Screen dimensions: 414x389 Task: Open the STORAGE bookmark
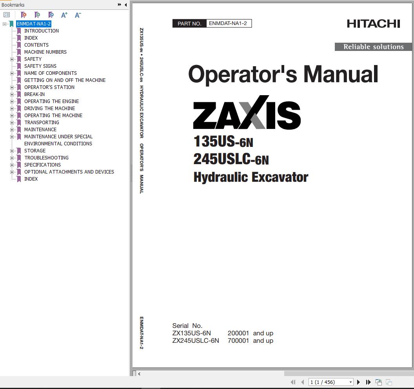(35, 151)
